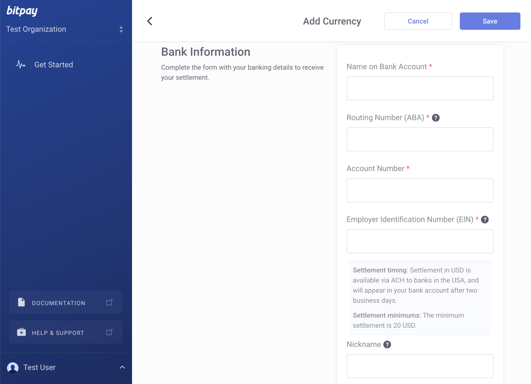Open the Documentation link
Screen dimensions: 531x384
(x=66, y=302)
